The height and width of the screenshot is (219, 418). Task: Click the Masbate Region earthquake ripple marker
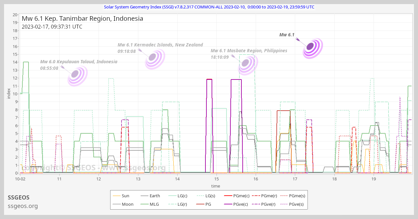tap(248, 65)
